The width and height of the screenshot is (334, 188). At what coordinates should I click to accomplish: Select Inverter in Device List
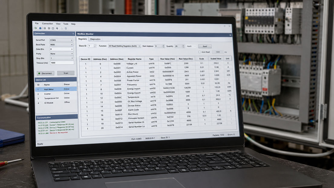(x=56, y=94)
